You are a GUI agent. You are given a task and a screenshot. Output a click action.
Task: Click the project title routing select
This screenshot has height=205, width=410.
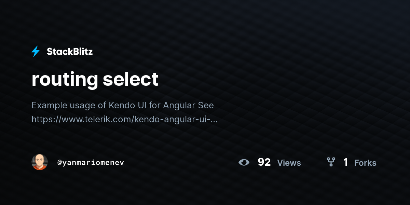[x=95, y=79]
